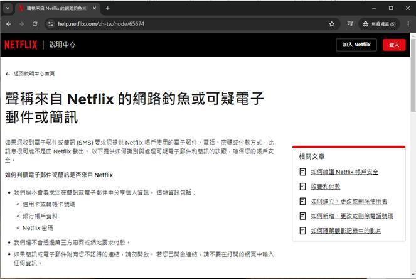Open 收費和付款 related article
416x279 pixels.
326,187
